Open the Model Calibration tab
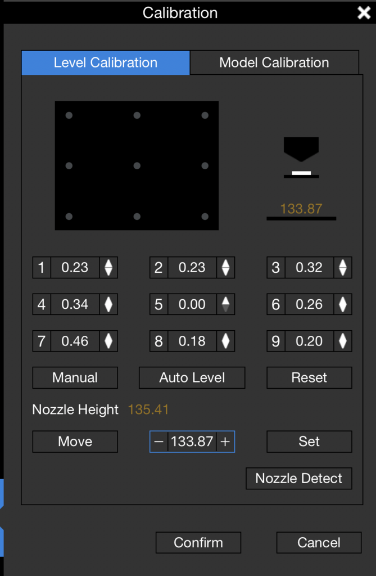Viewport: 376px width, 576px height. (x=274, y=62)
